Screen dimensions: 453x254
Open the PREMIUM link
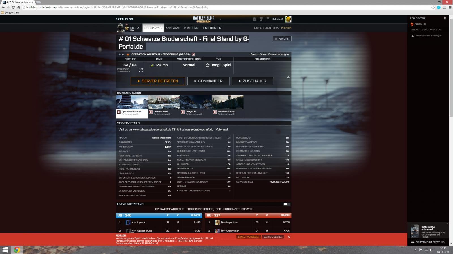(286, 28)
